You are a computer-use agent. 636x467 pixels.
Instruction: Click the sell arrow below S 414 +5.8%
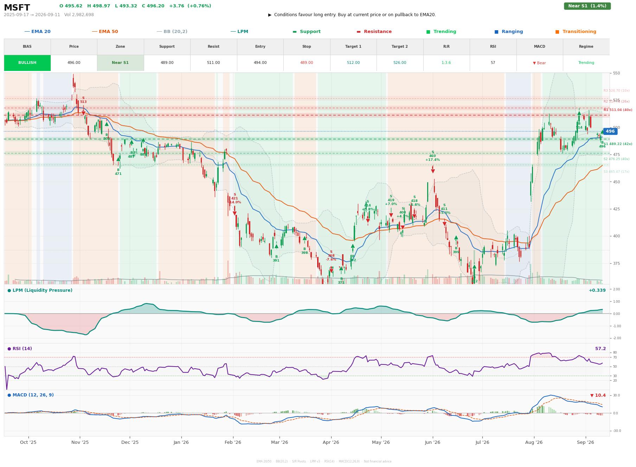[368, 221]
